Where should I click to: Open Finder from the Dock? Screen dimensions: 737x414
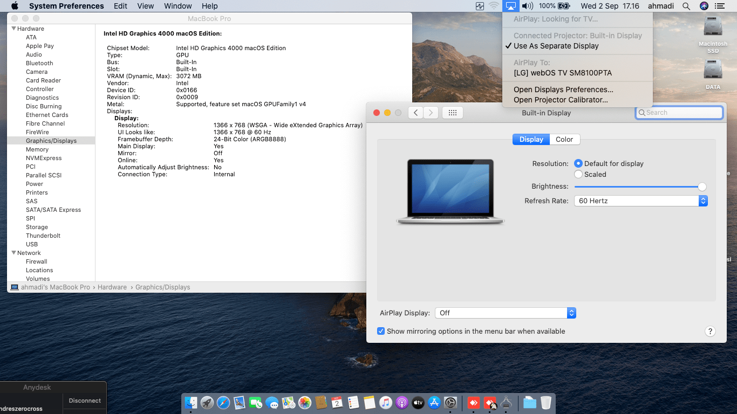pyautogui.click(x=191, y=403)
